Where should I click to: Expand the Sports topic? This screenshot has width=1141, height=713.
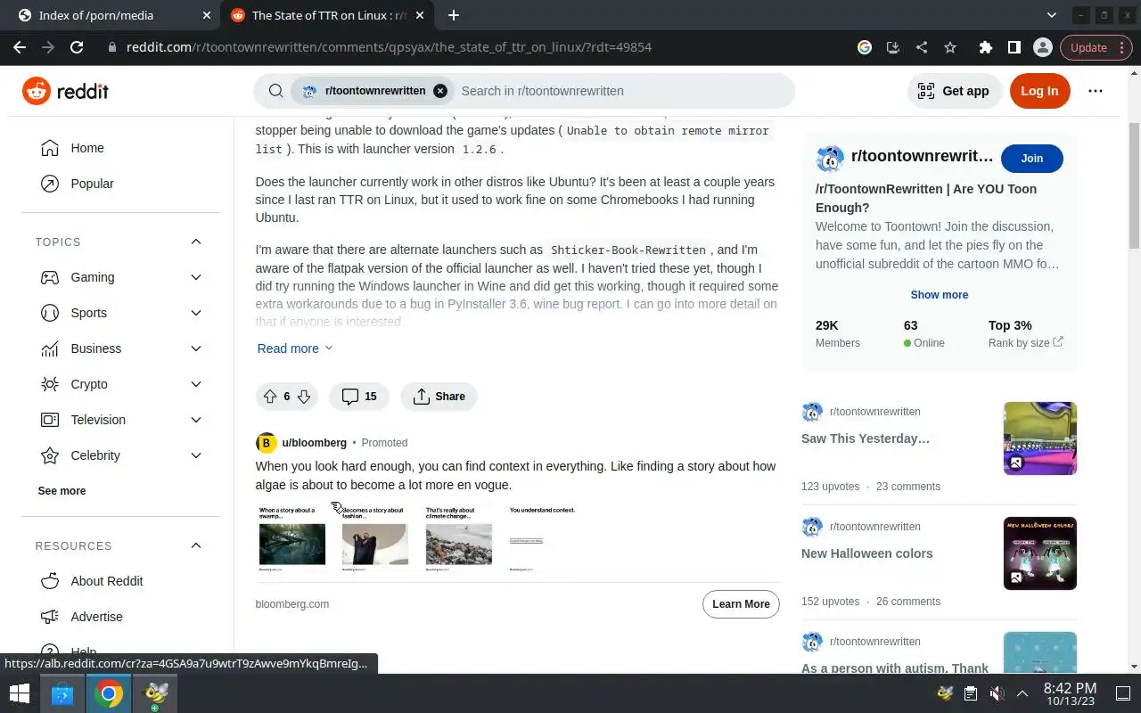pyautogui.click(x=196, y=313)
